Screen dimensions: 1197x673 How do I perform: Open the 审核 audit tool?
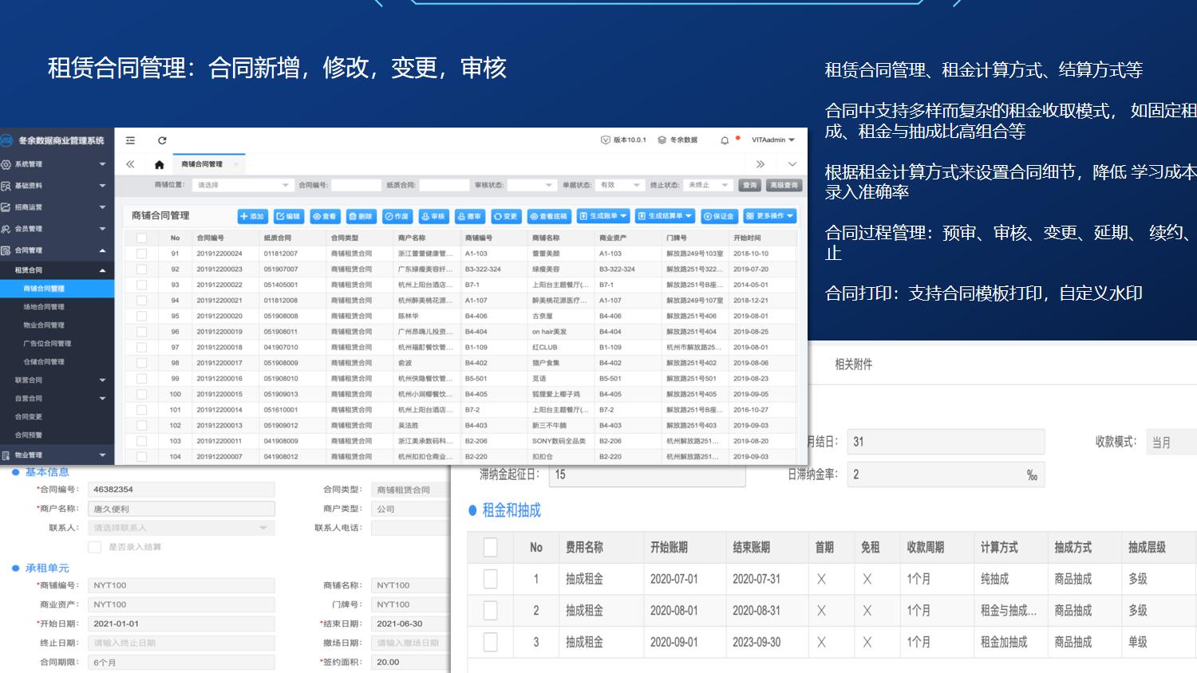(x=433, y=215)
